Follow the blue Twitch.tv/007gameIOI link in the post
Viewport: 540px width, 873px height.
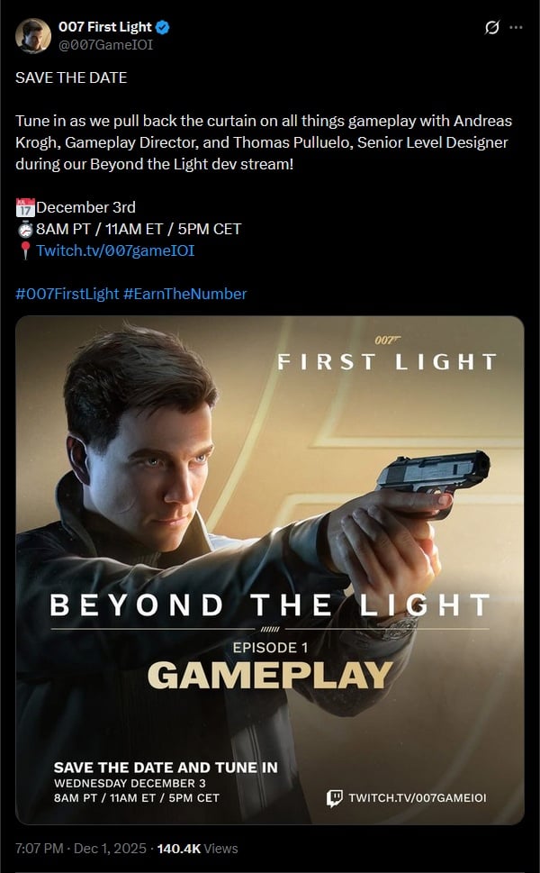pos(115,250)
